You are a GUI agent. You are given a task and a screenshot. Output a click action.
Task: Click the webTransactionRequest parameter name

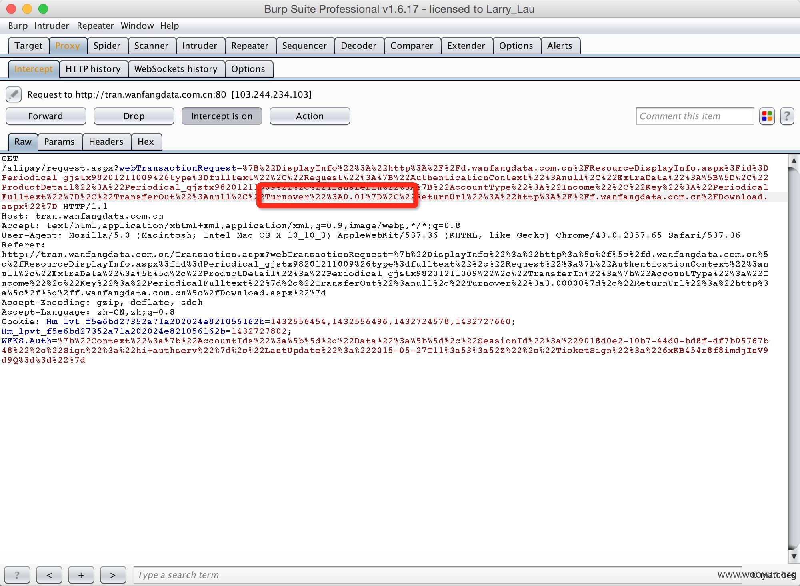click(x=178, y=168)
